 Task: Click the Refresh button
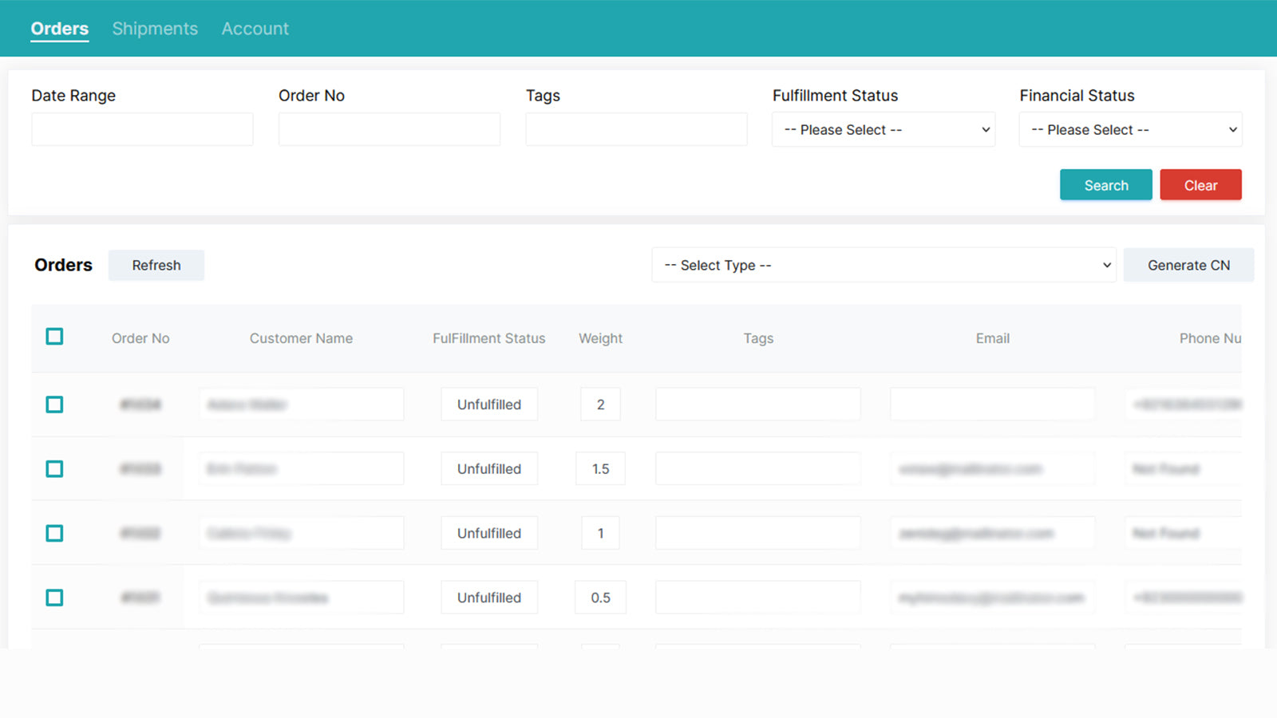click(156, 265)
